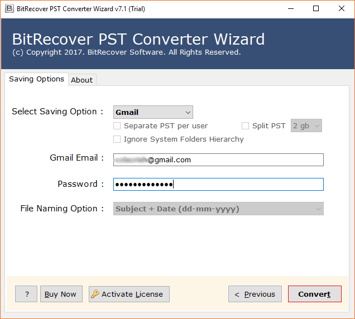Focus the Gmail Email input field
Viewport: 355px width, 319px height.
[x=218, y=160]
